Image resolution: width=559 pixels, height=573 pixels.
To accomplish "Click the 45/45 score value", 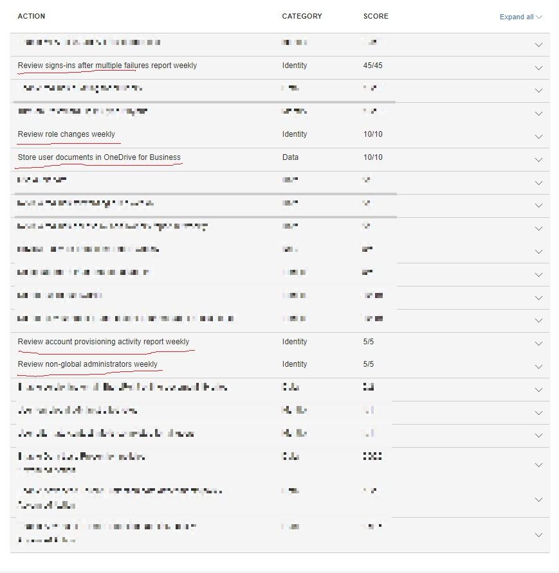I will coord(374,66).
